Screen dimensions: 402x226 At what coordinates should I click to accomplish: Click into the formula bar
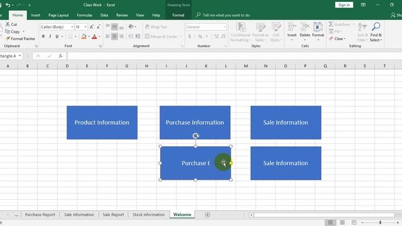pyautogui.click(x=234, y=56)
